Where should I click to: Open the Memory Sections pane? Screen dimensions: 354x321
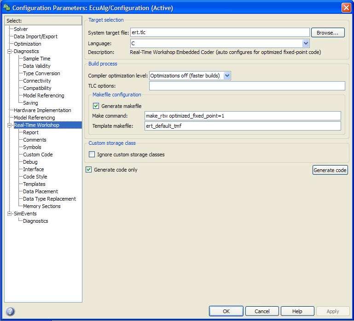42,206
